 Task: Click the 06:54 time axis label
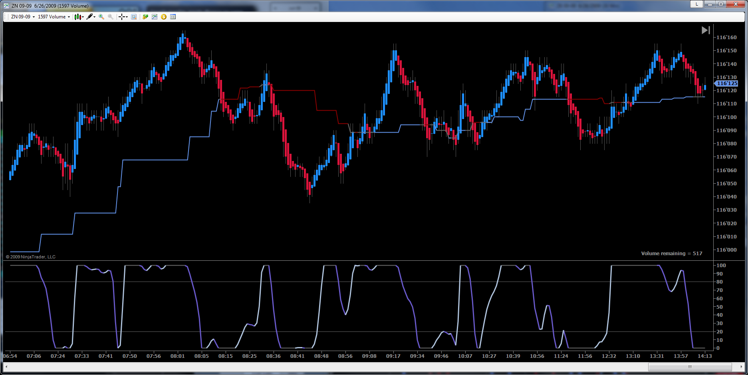10,356
